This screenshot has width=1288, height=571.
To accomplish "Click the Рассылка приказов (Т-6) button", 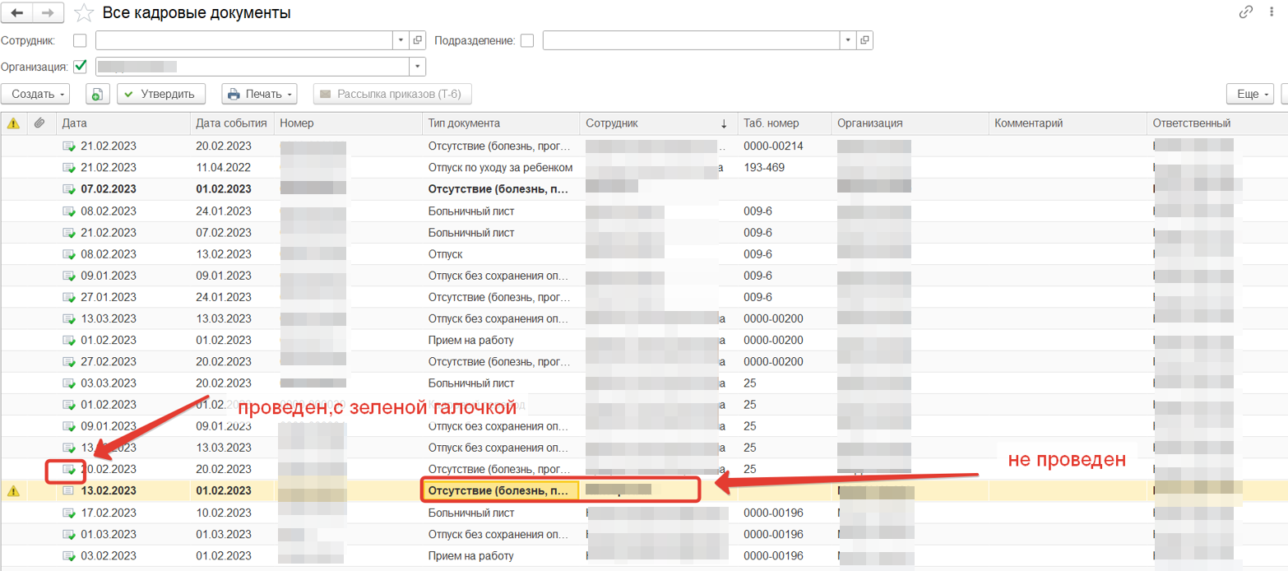I will 392,95.
